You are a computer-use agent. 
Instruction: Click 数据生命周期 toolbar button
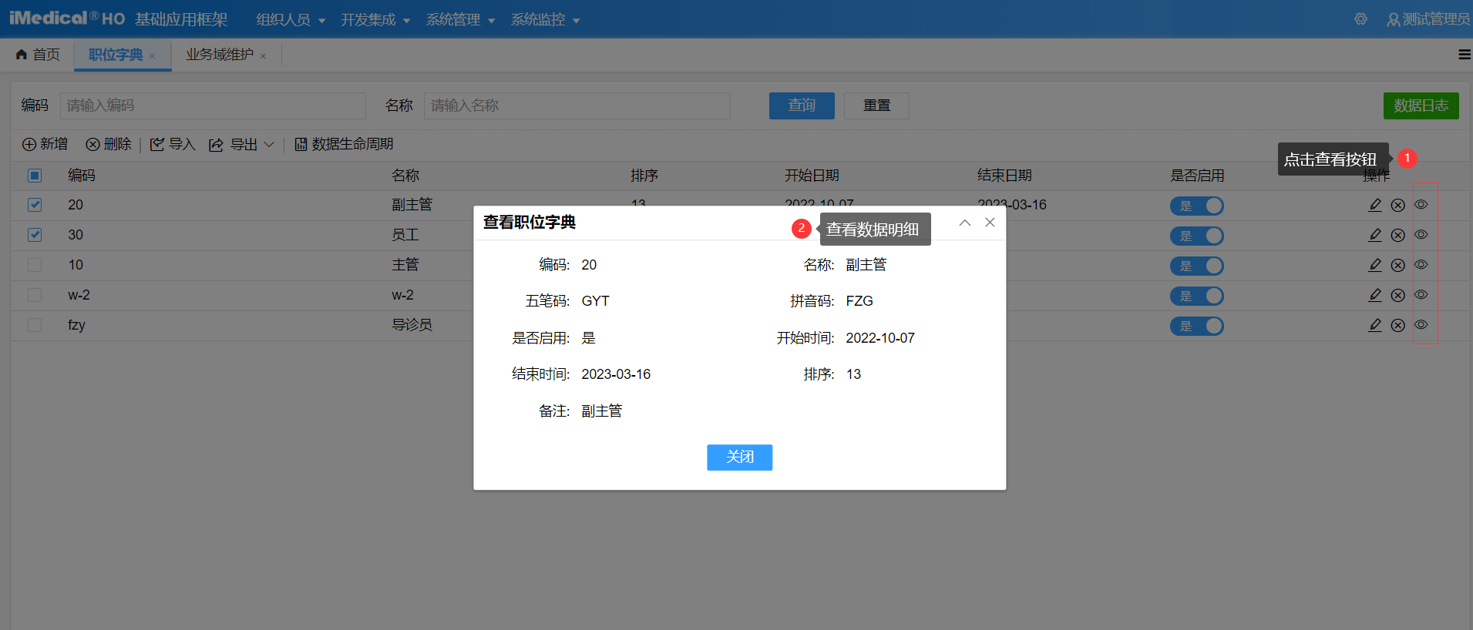coord(344,144)
